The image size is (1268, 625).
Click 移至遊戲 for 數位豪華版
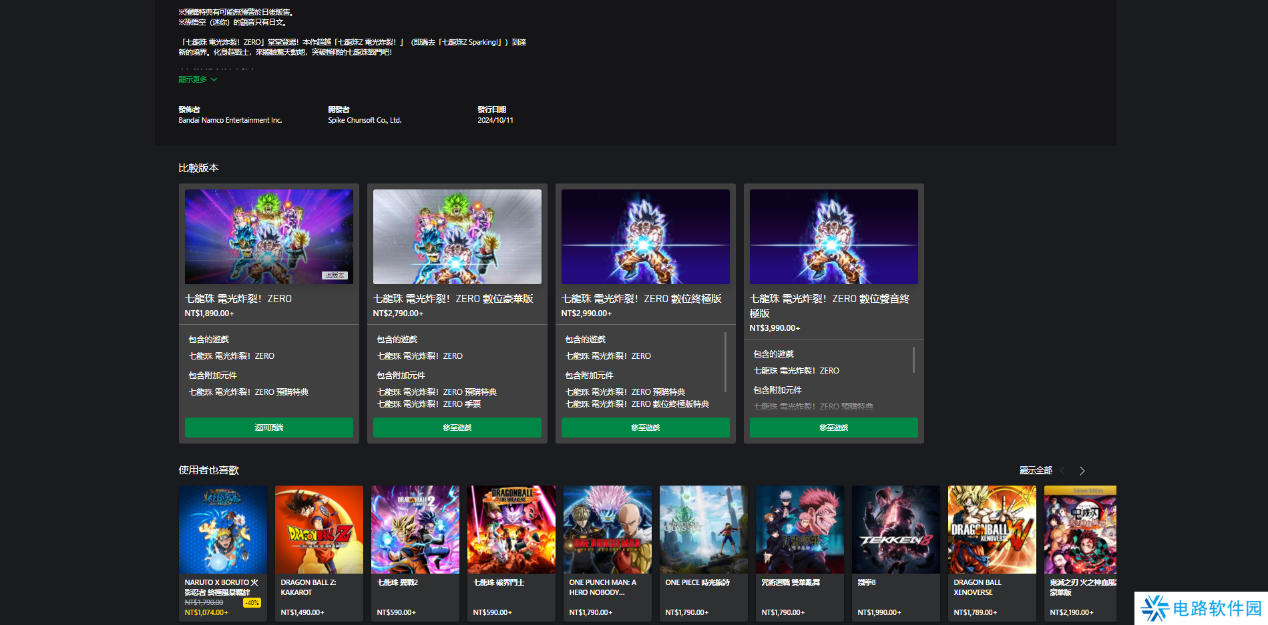click(x=457, y=428)
